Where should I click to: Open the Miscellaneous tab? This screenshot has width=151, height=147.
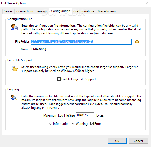(x=107, y=11)
